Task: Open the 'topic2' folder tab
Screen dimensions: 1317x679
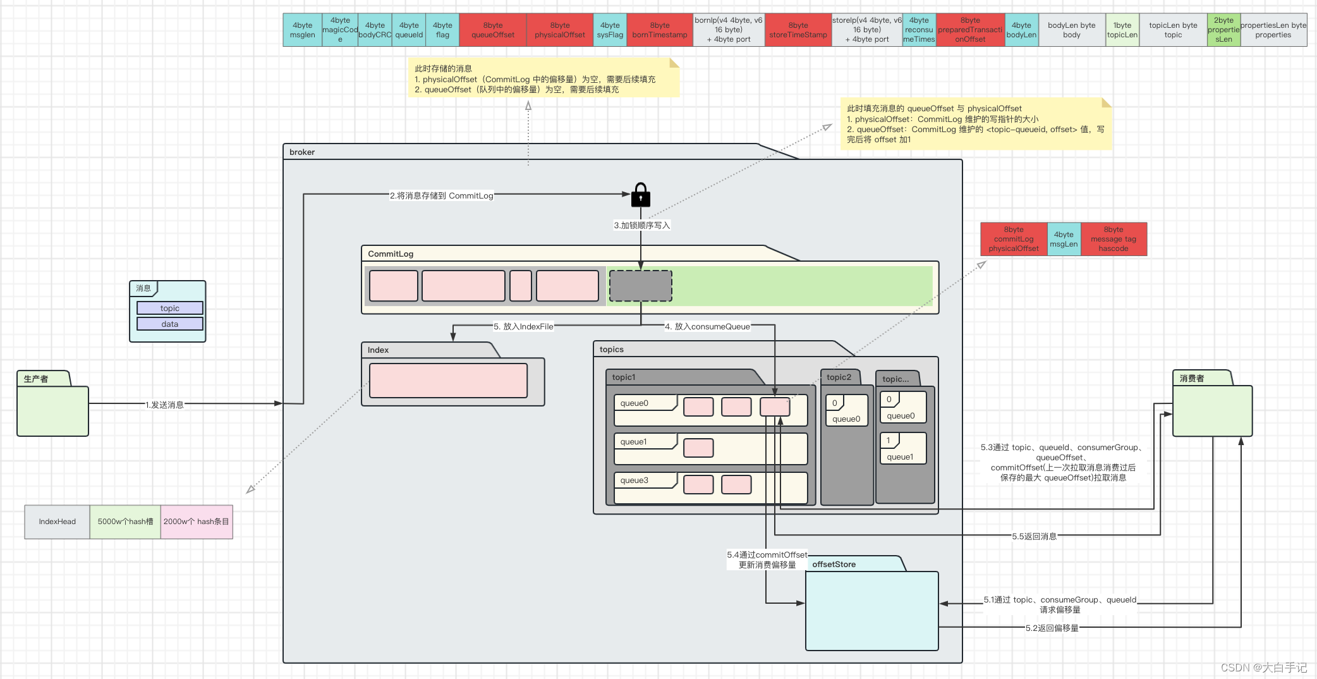Action: (839, 377)
